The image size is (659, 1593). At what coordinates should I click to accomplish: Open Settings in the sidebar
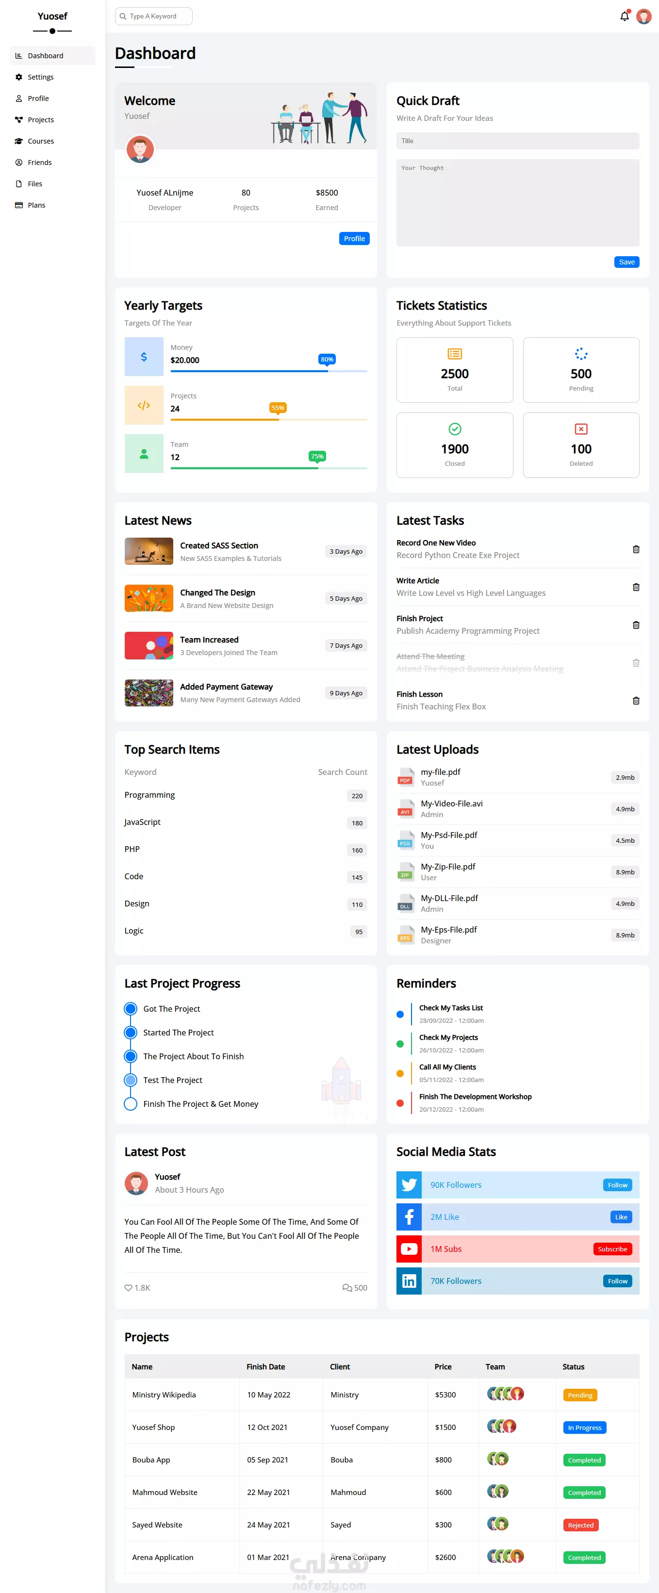(x=52, y=77)
